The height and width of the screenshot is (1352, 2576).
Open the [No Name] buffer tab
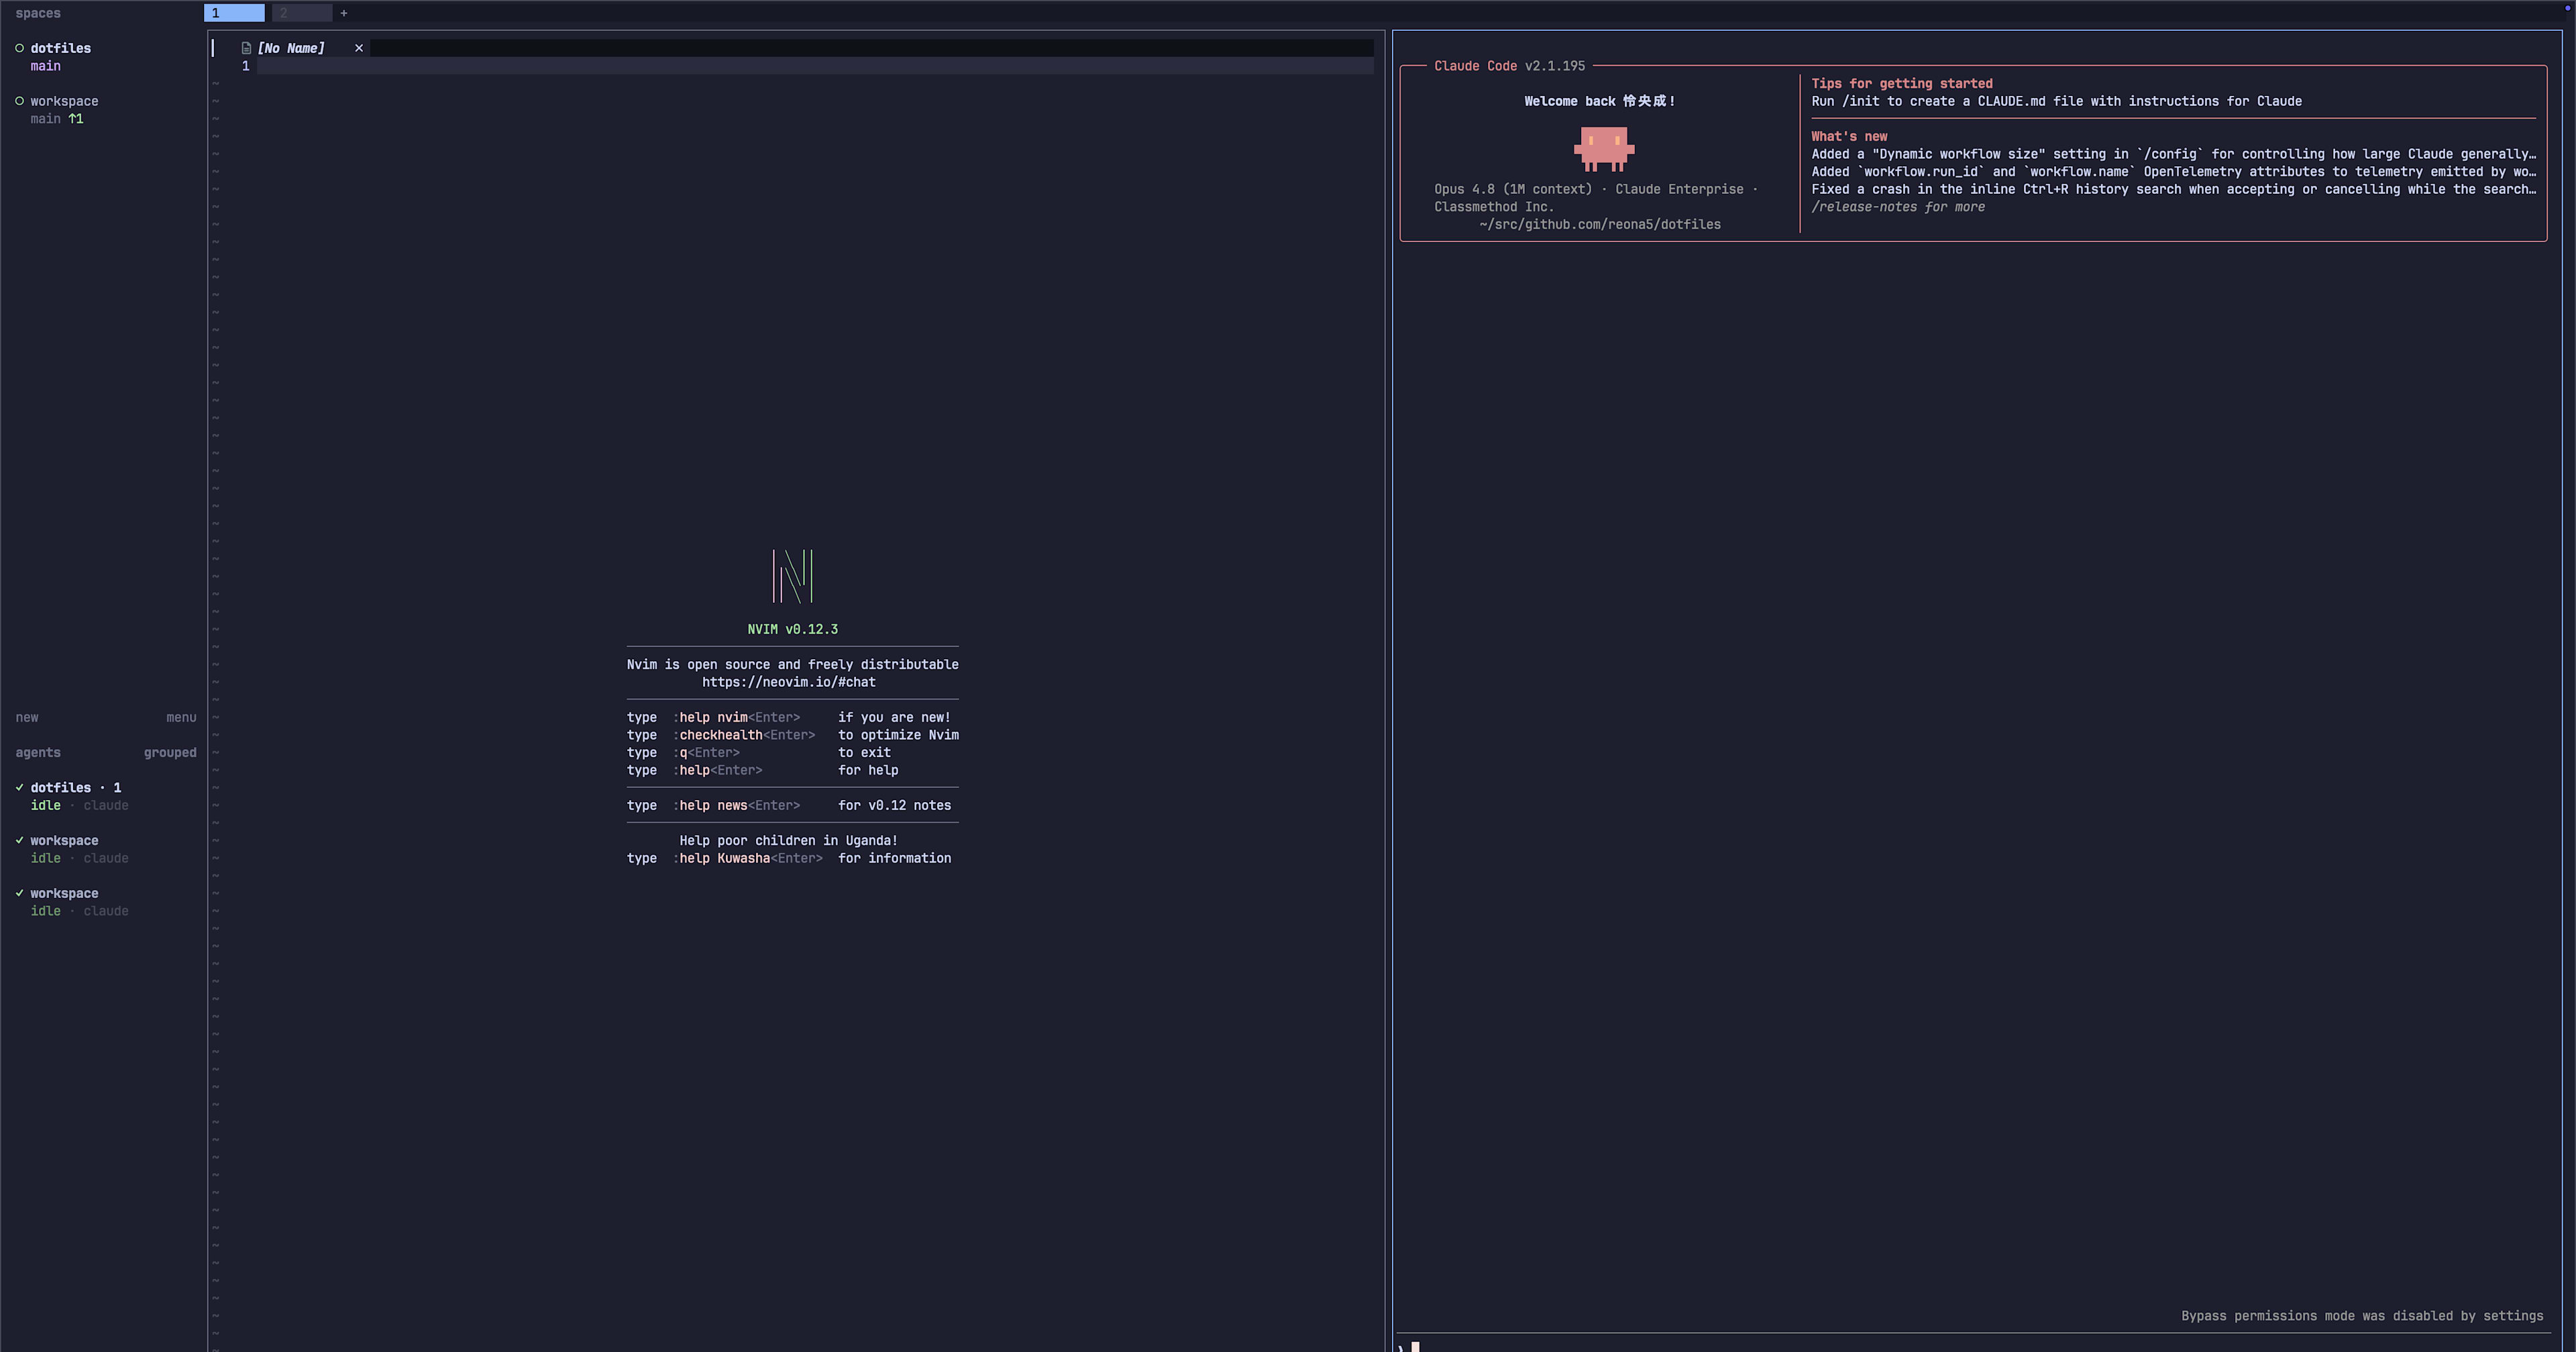pyautogui.click(x=291, y=48)
